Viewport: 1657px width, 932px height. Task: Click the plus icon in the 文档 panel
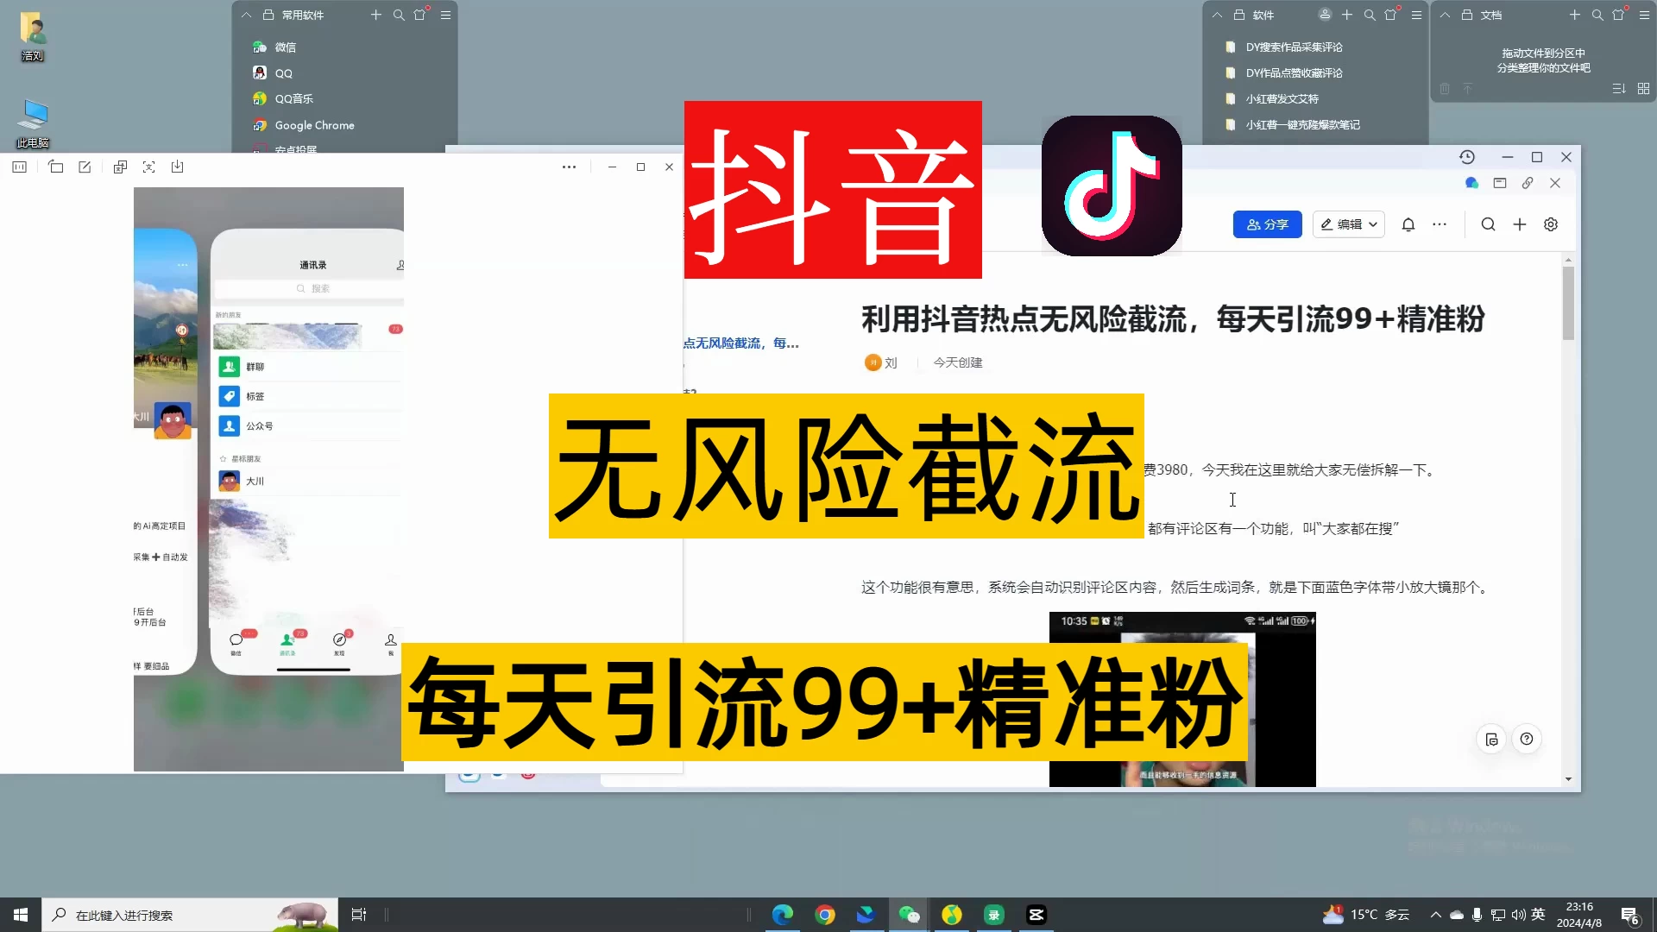pos(1574,15)
